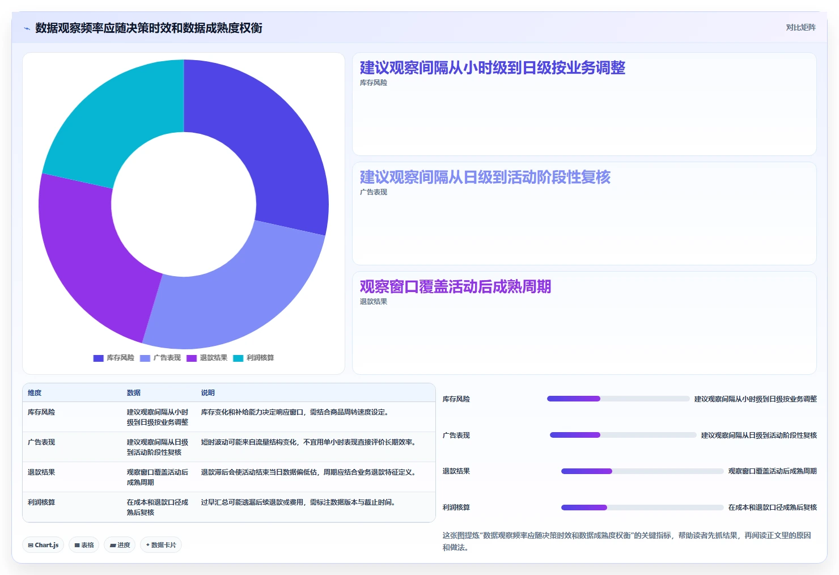Open card 建议观察间隔从日级到活动阶段性复核
Screen dimensions: 839x575
click(x=584, y=214)
